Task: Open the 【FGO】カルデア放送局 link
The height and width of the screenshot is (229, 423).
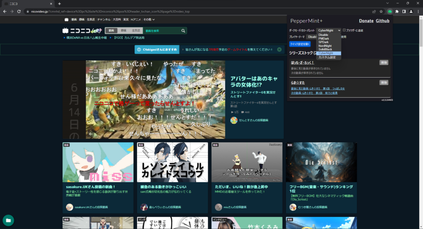Action: [x=129, y=38]
